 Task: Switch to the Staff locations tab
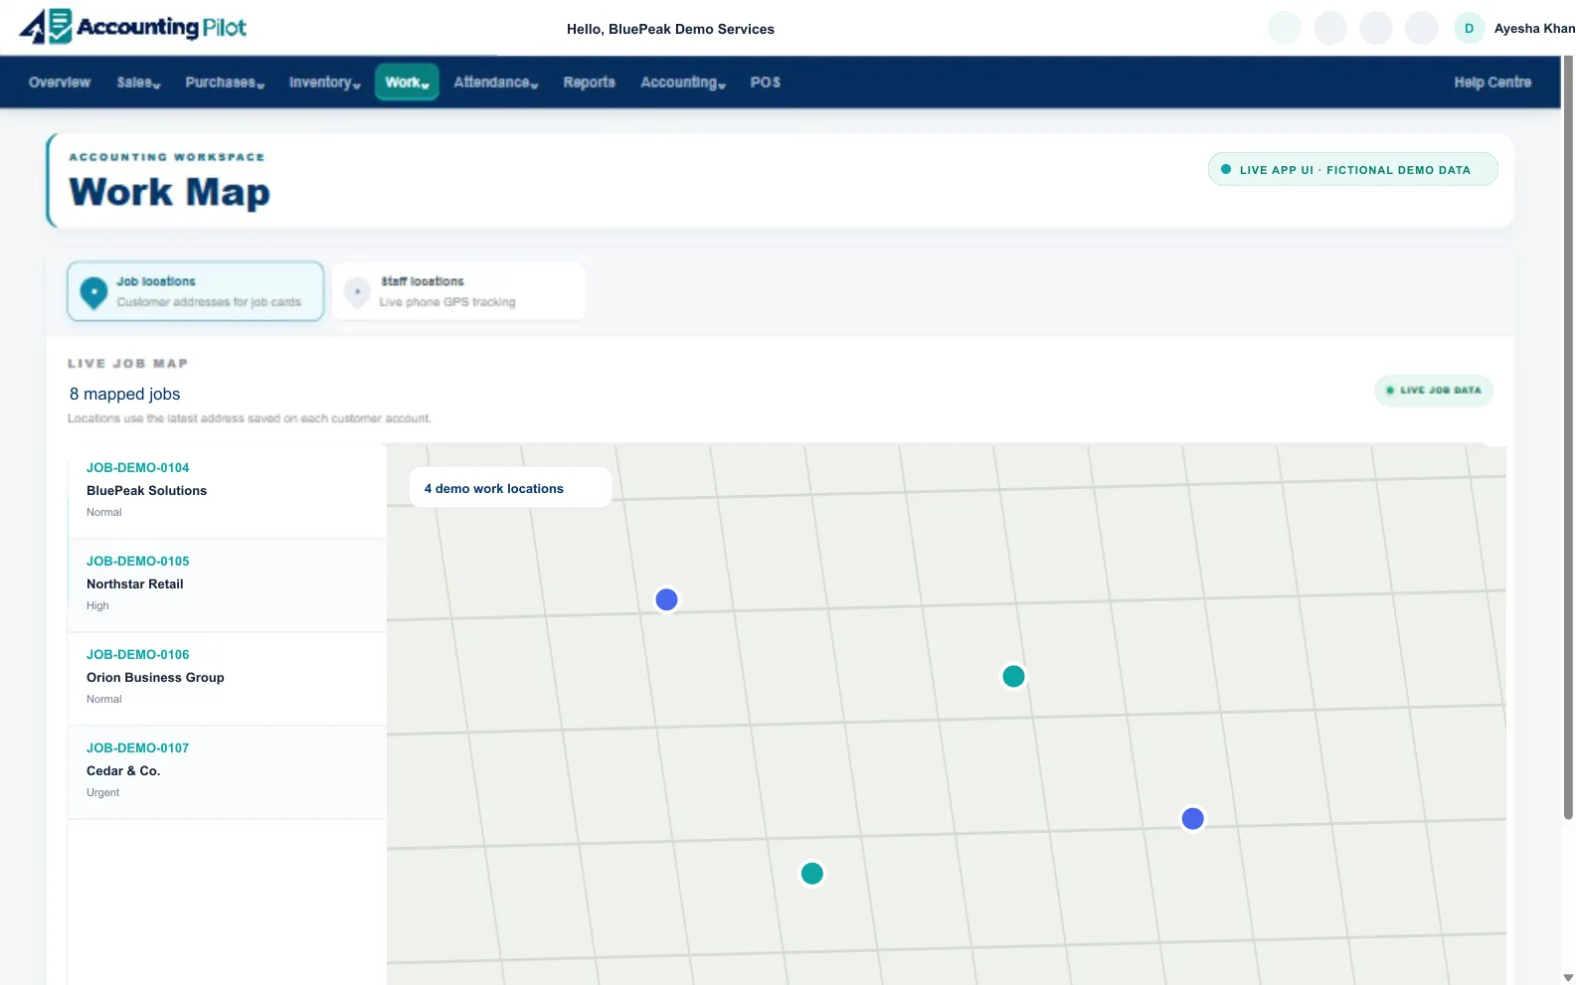tap(458, 291)
